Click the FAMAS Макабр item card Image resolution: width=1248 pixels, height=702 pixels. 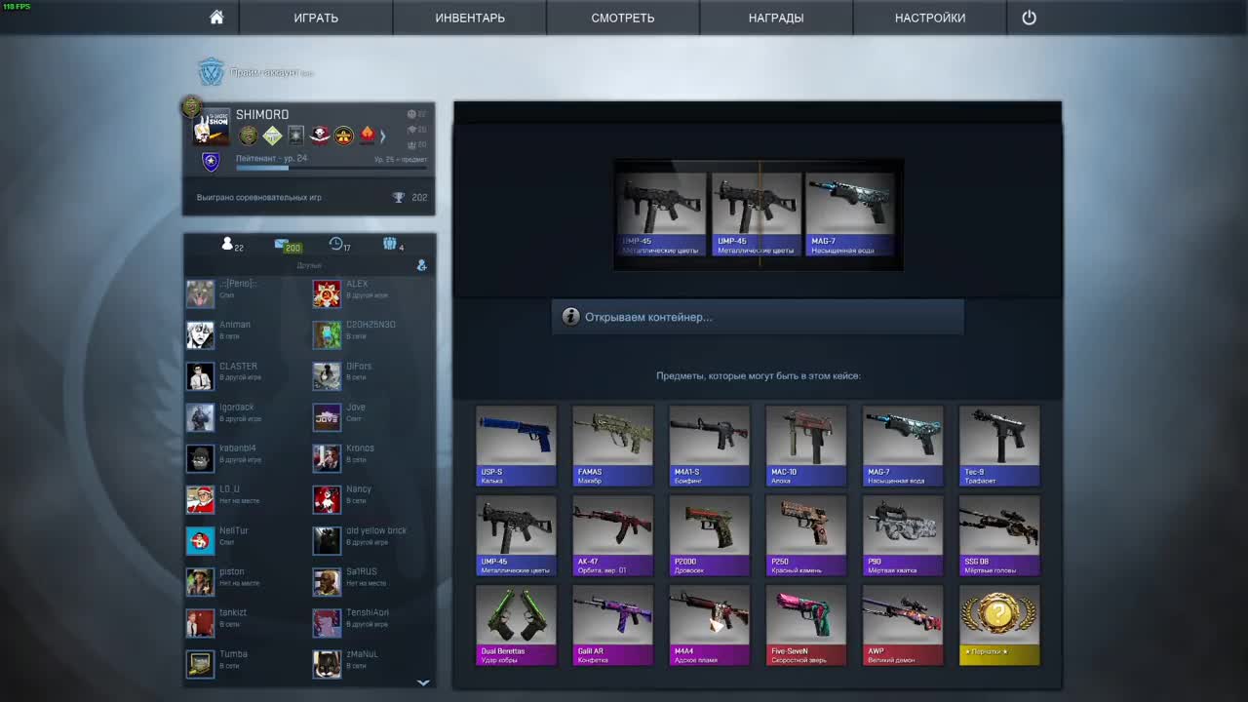pos(612,446)
